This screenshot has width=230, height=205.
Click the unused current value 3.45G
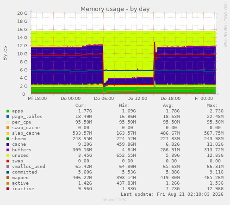click(x=85, y=155)
